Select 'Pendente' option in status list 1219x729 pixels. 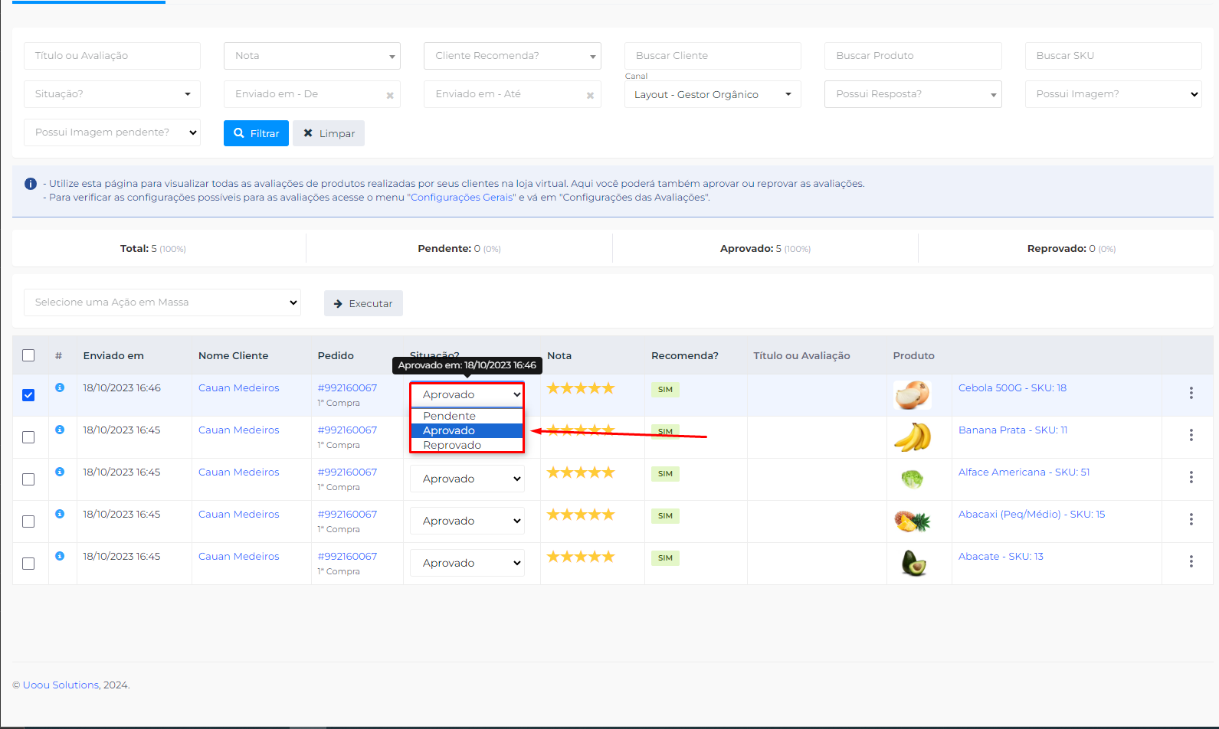467,416
